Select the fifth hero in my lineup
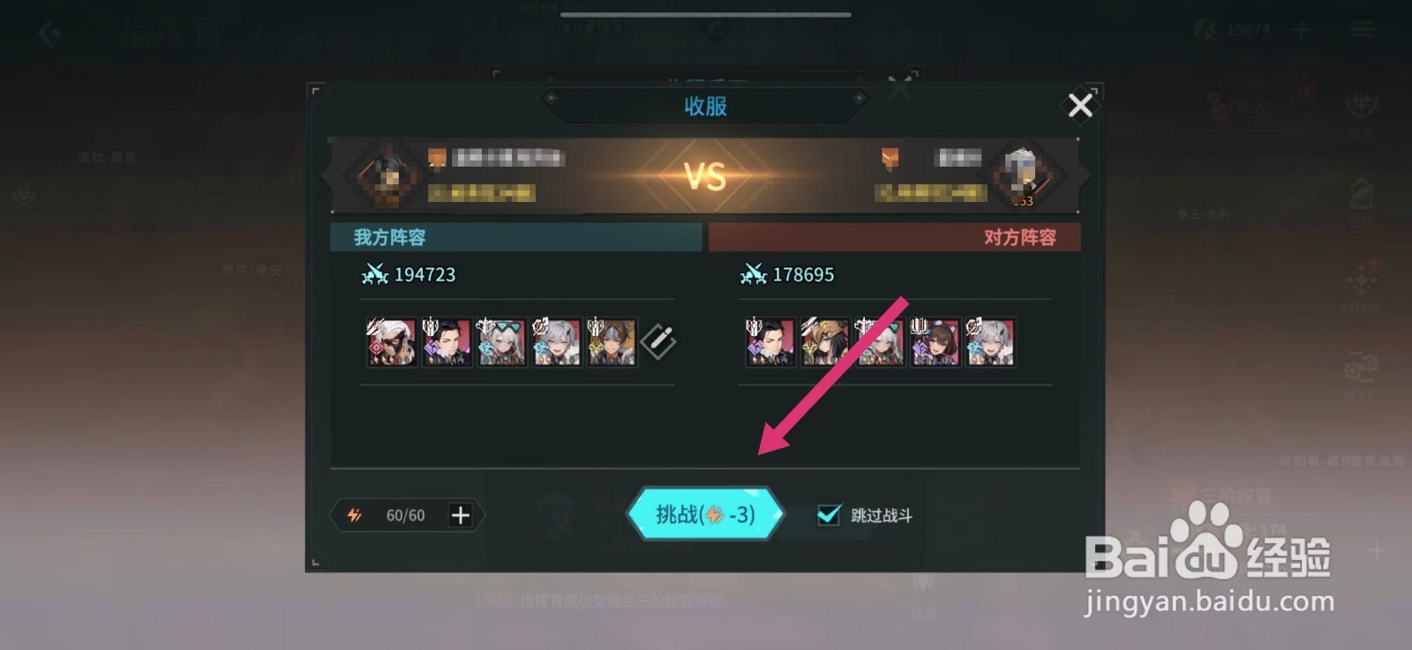This screenshot has height=650, width=1412. click(612, 342)
